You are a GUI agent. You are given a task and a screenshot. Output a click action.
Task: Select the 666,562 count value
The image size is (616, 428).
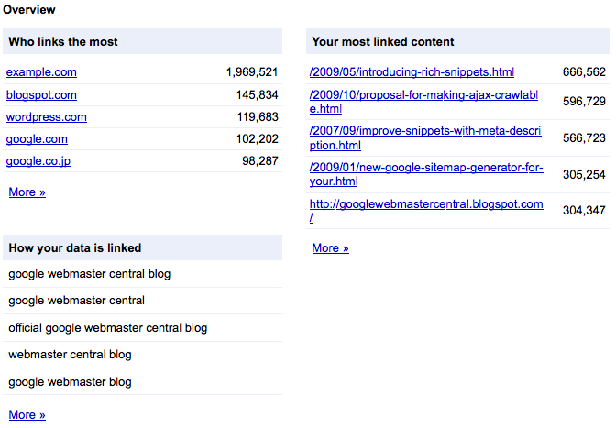(584, 71)
